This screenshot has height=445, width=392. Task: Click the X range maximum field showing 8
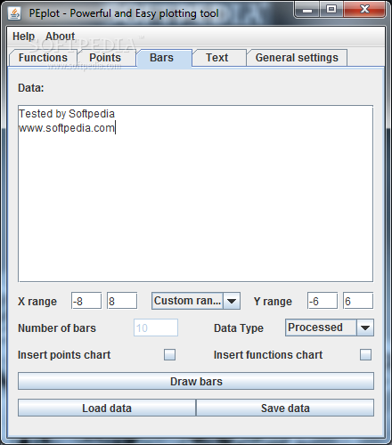pos(122,301)
